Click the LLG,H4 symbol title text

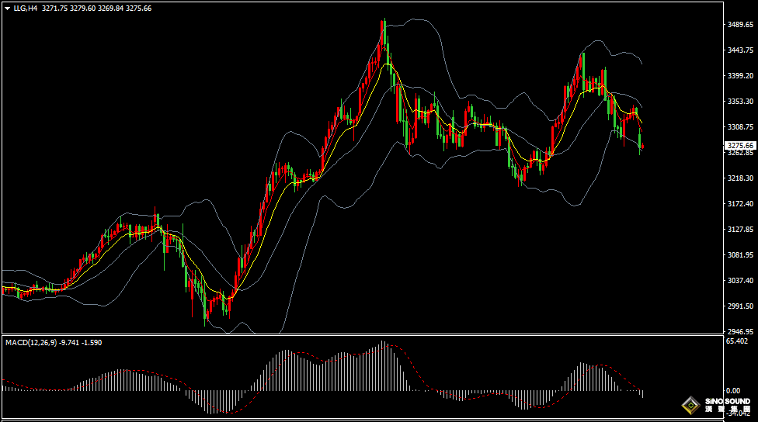tap(26, 8)
